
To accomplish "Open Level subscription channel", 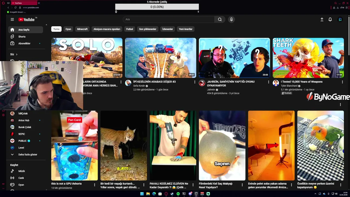I will [x=25, y=148].
